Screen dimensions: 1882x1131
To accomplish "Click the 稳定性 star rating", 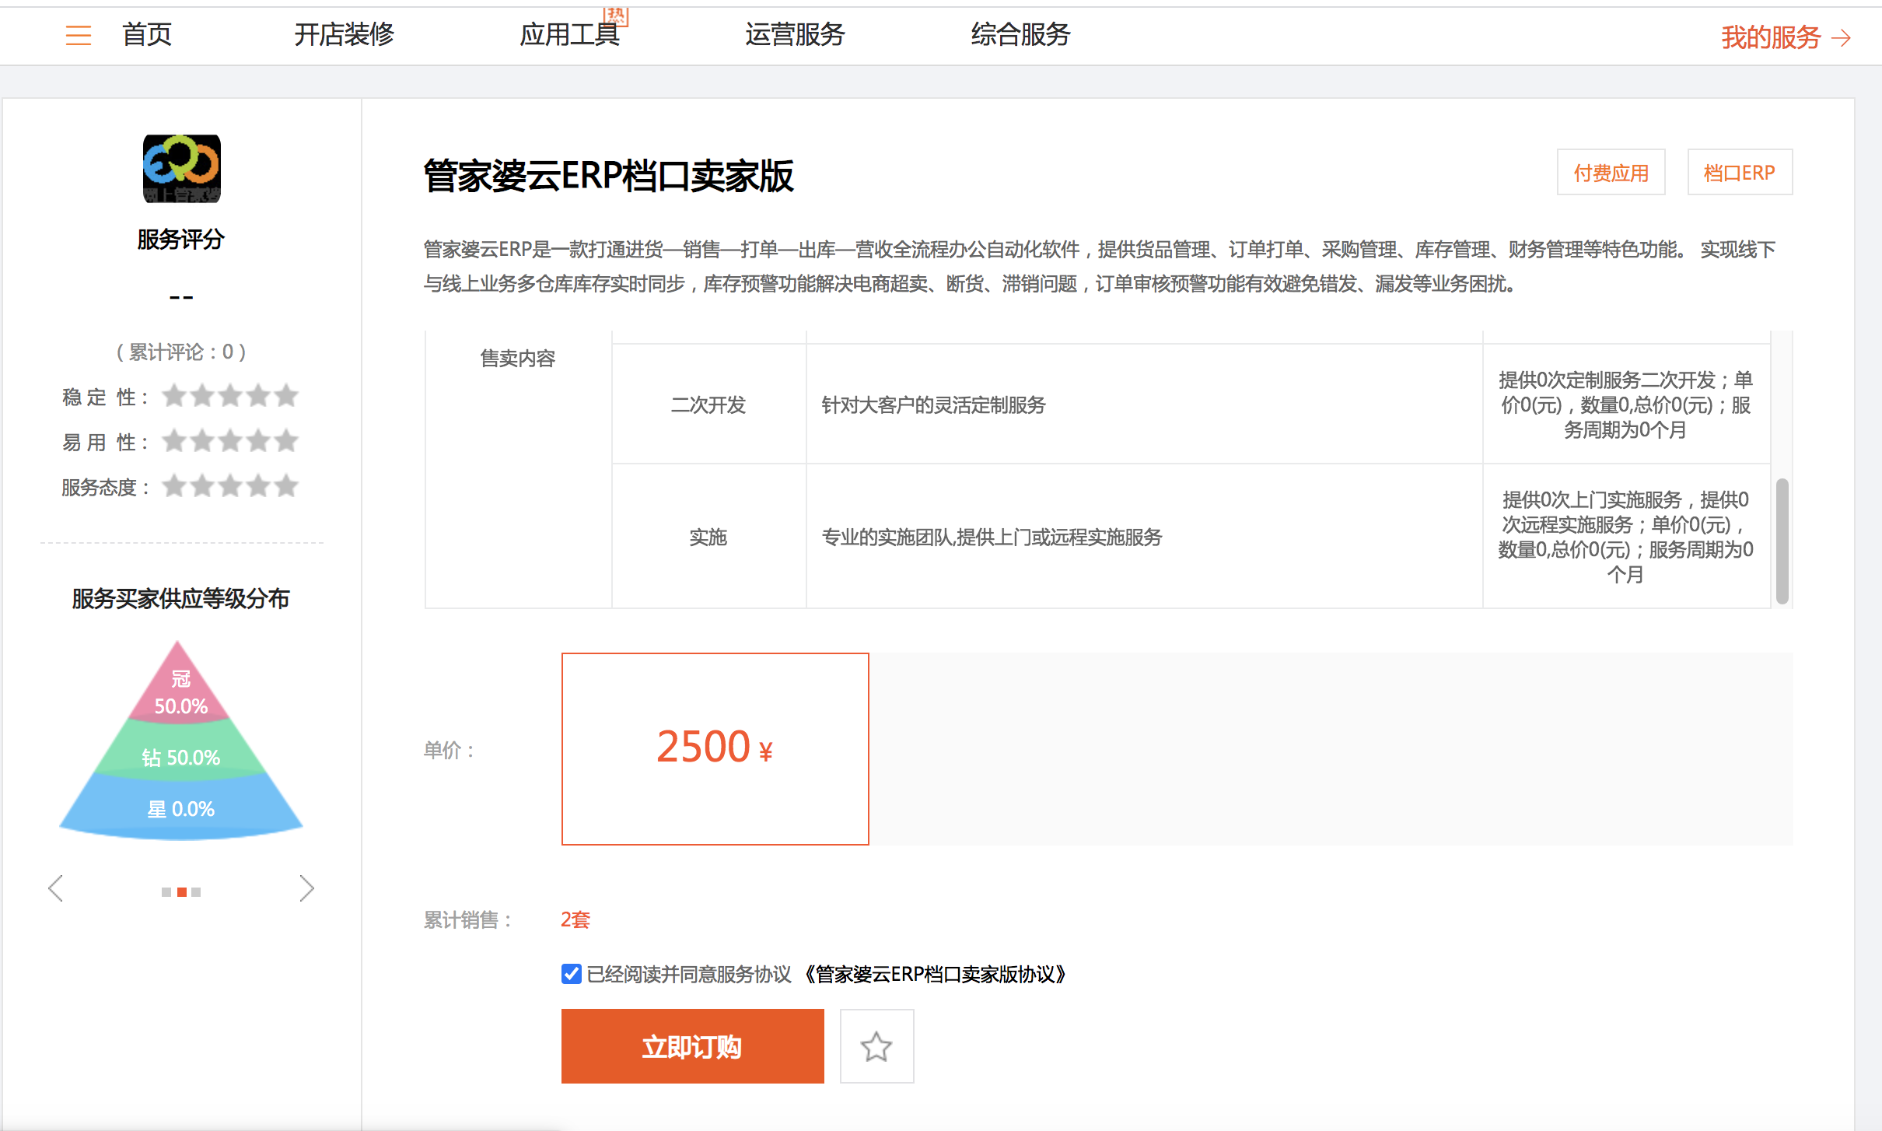I will (230, 397).
